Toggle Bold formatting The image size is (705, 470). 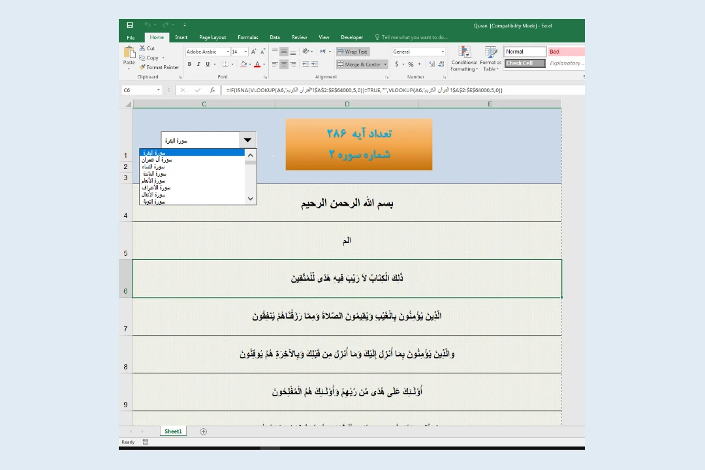tap(190, 65)
